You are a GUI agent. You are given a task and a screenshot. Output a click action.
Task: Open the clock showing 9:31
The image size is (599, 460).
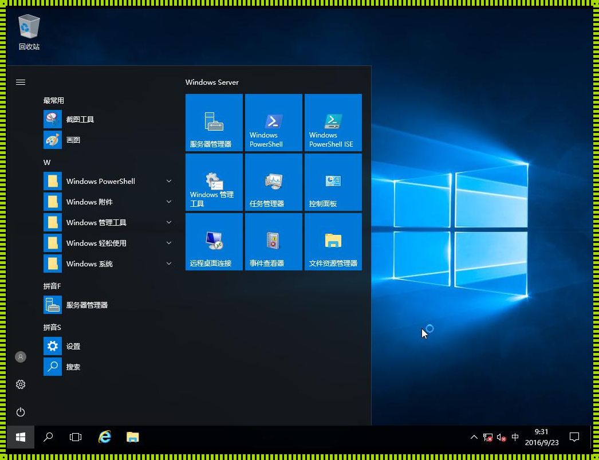(542, 437)
